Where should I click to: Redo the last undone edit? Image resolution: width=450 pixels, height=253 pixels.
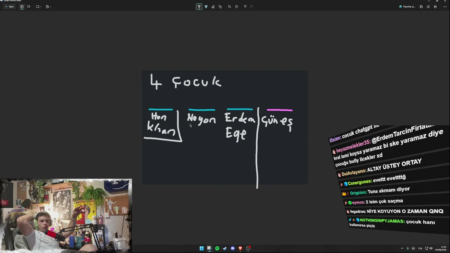pyautogui.click(x=251, y=7)
